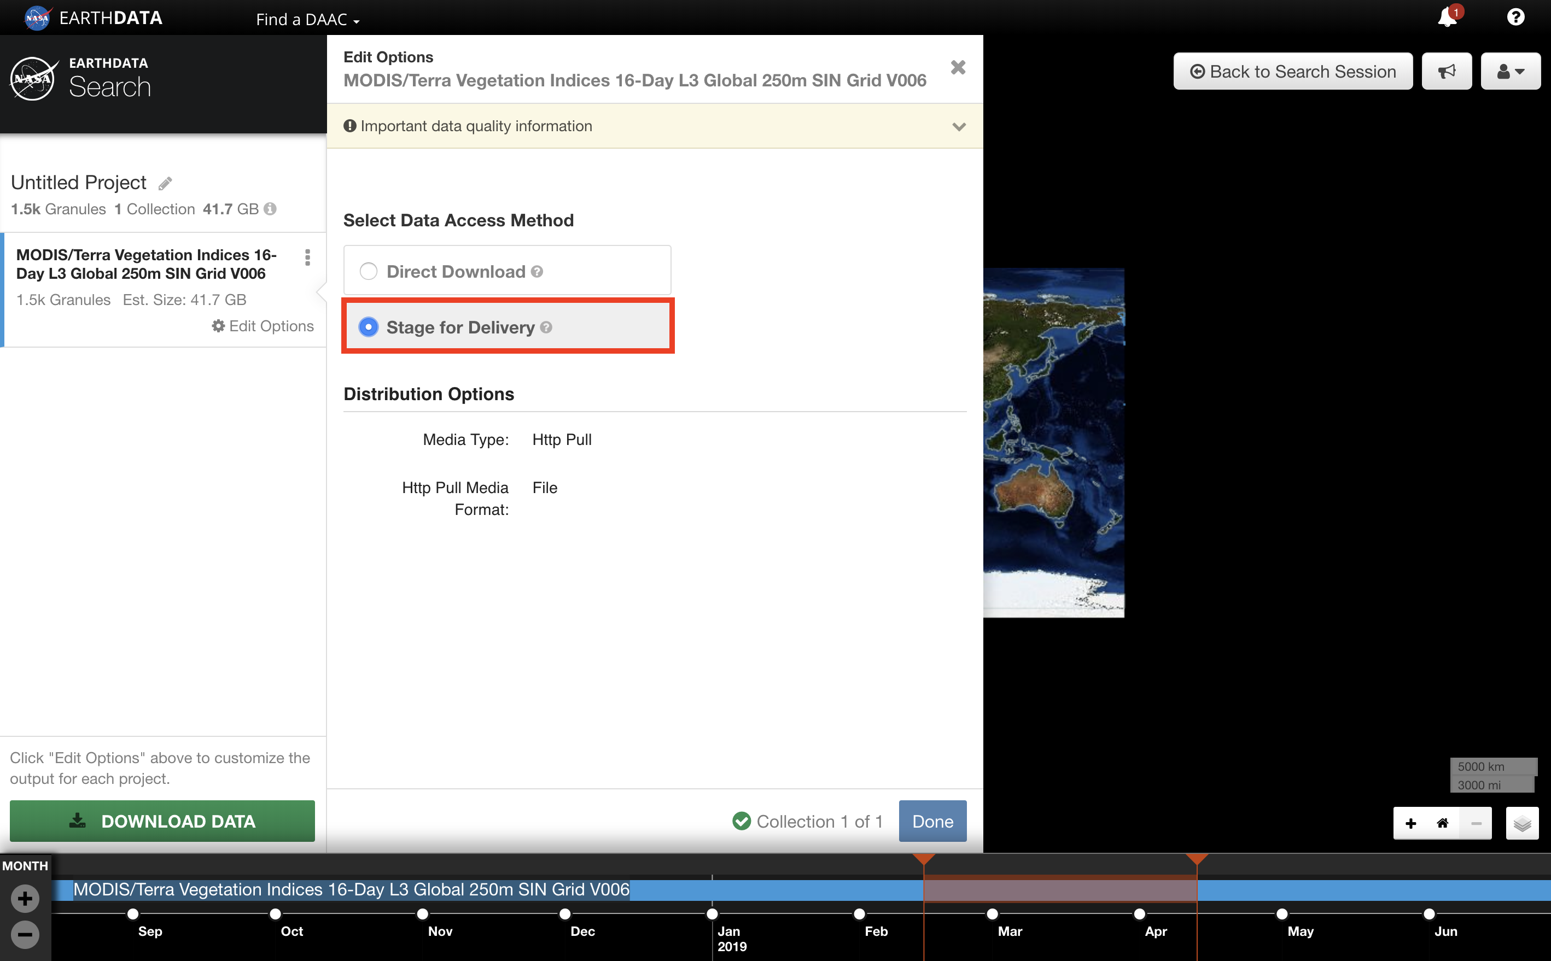
Task: Click the Done button
Action: (932, 821)
